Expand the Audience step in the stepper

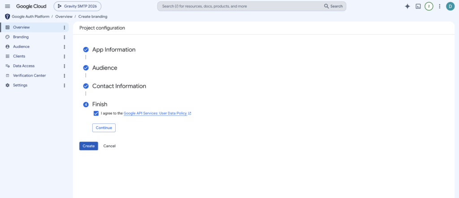pos(105,68)
